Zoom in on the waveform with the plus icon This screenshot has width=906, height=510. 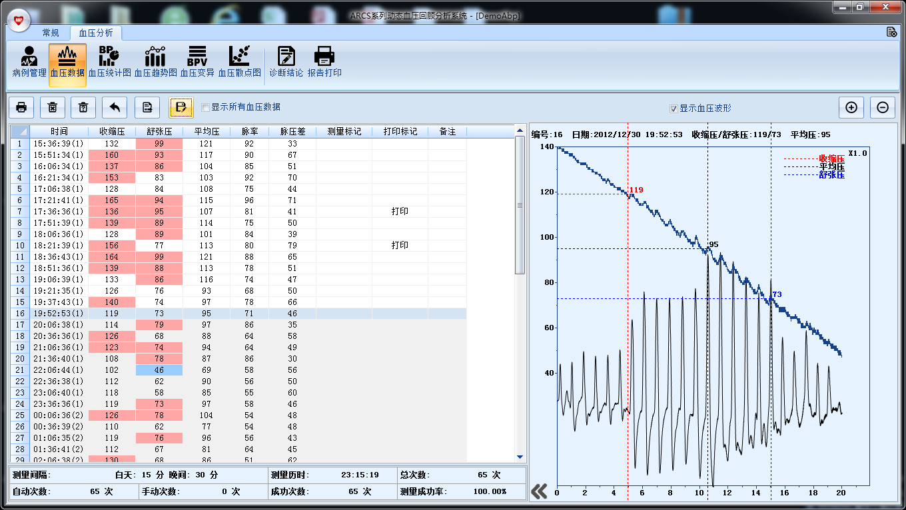point(851,107)
